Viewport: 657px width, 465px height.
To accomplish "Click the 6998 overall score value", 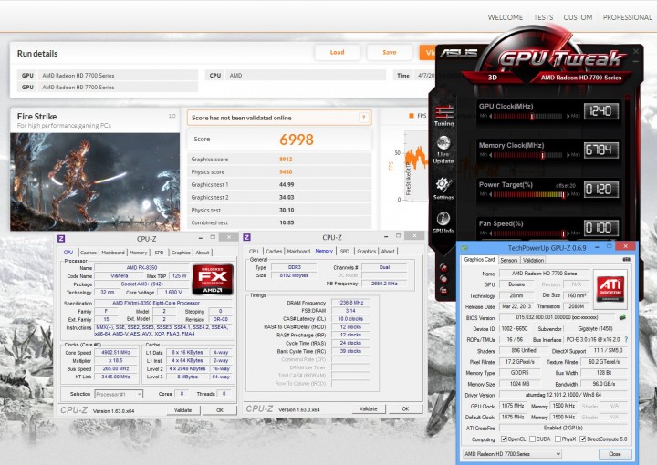I will click(297, 139).
